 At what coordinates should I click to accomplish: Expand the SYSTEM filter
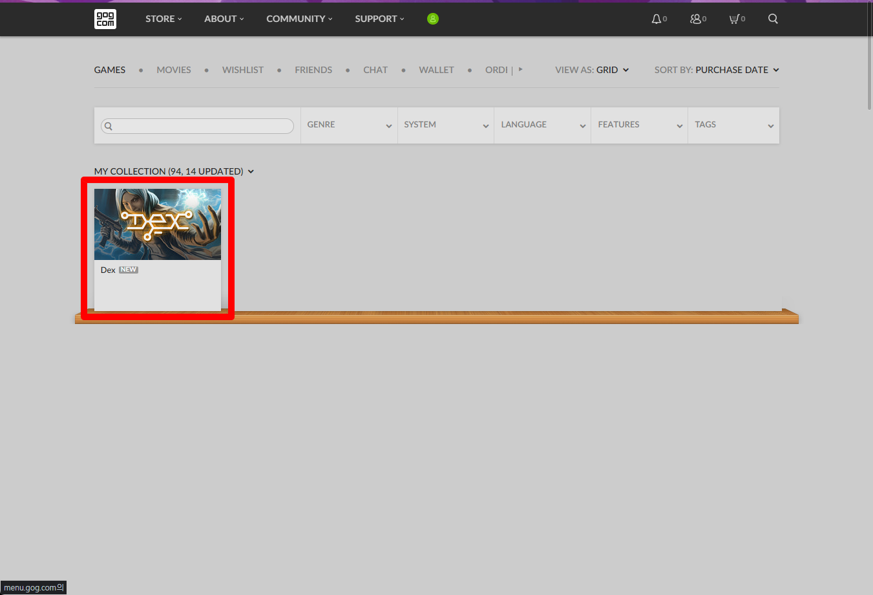446,125
